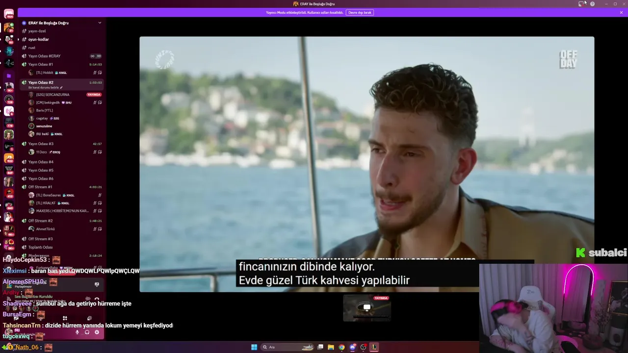
Task: Open File Explorer from taskbar
Action: click(331, 347)
